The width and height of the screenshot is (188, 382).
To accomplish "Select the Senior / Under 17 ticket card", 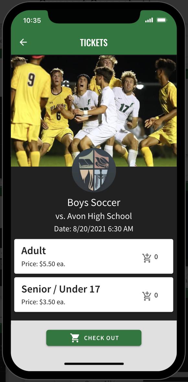I will [x=94, y=294].
